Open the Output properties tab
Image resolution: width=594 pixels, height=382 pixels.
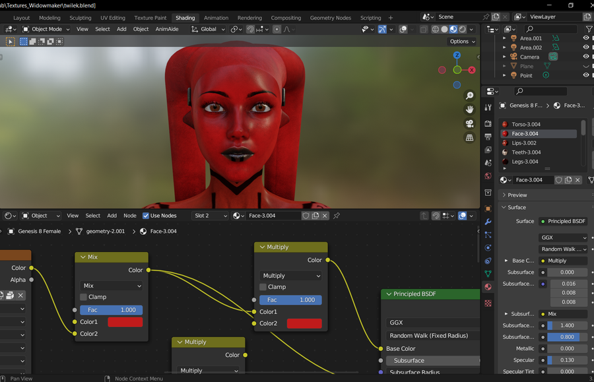488,137
